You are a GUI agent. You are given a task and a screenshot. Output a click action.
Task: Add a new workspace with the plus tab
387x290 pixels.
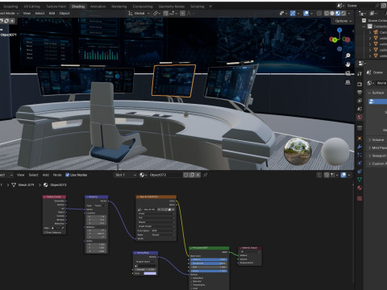click(210, 6)
